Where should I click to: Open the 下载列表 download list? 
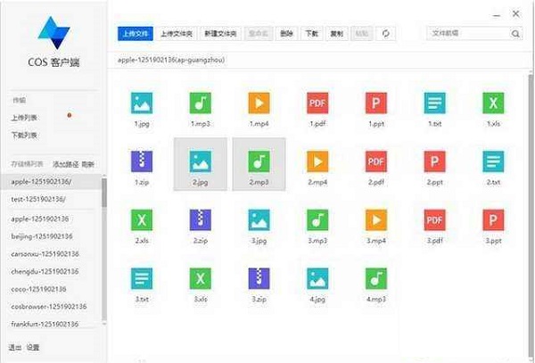click(x=25, y=135)
